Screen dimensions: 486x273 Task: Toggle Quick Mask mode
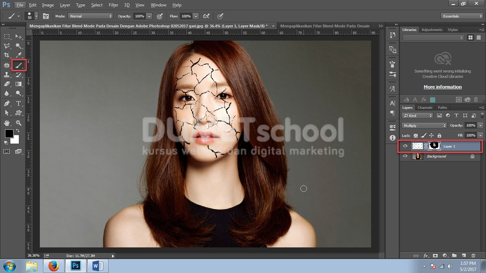coord(7,151)
